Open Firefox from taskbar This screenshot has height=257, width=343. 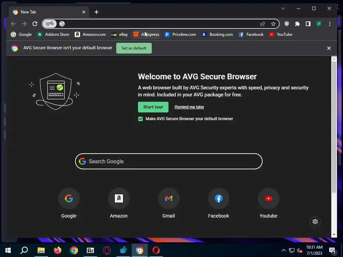pos(58,250)
